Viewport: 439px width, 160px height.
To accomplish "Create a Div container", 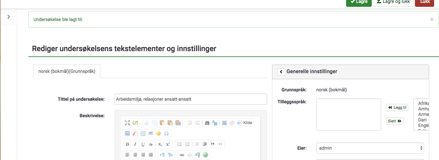I will point(220,144).
